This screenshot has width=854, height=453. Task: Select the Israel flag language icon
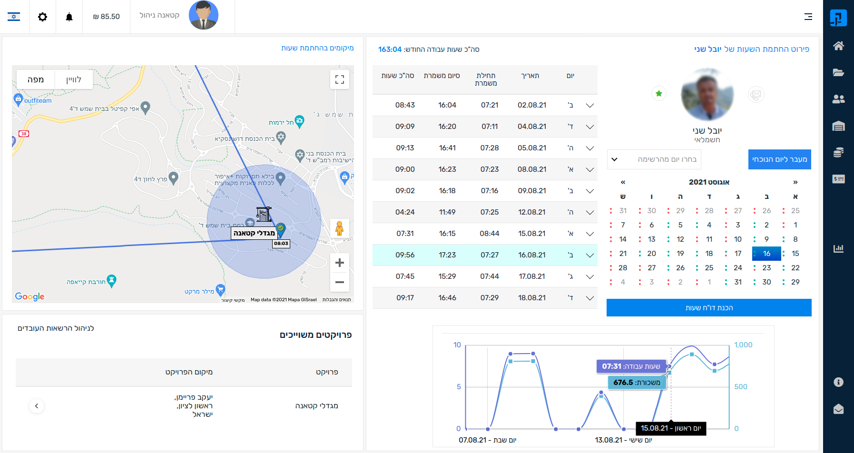(x=14, y=17)
